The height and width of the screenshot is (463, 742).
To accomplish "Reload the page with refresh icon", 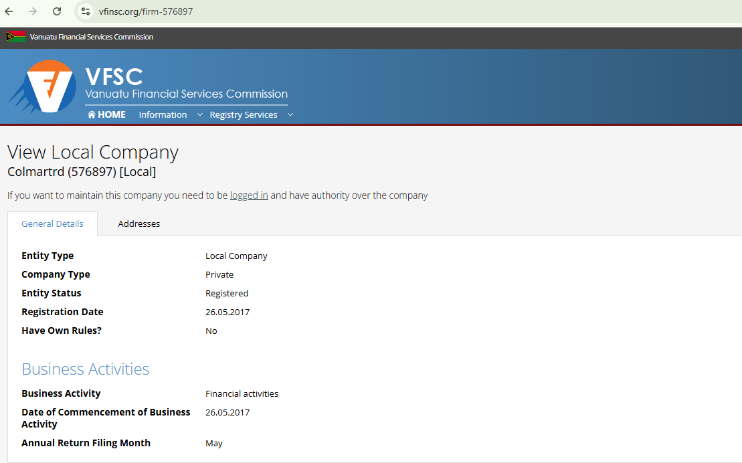I will click(57, 11).
